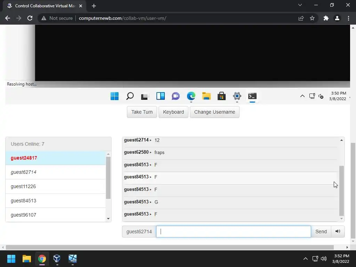Click the VM clock showing 3:50 PM

[x=338, y=96]
